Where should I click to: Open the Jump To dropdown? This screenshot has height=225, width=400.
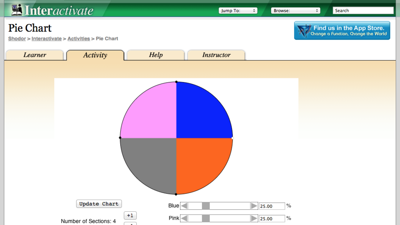click(x=238, y=10)
